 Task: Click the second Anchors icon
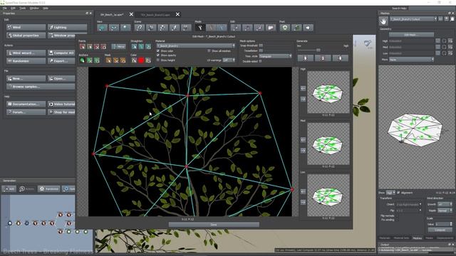[x=90, y=60]
